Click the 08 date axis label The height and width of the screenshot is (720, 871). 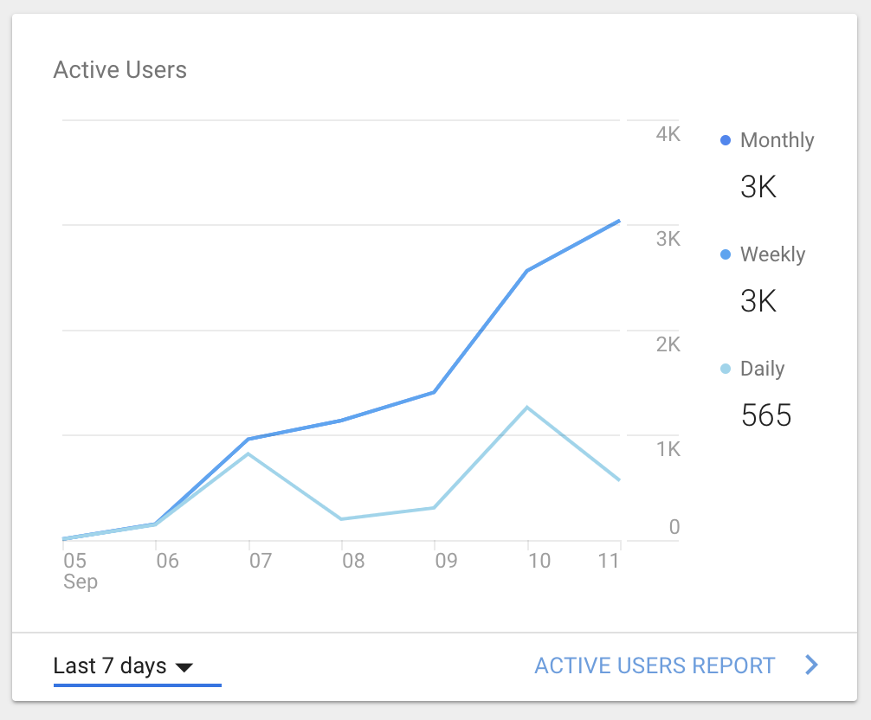(x=353, y=561)
